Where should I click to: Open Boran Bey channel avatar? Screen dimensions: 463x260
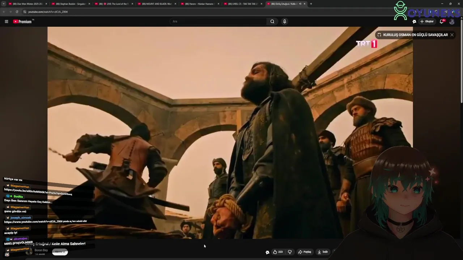coord(29,252)
